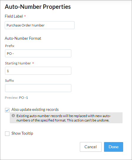The width and height of the screenshot is (132, 160).
Task: Uncheck the Also update existing records checkbox
Action: coord(7,110)
